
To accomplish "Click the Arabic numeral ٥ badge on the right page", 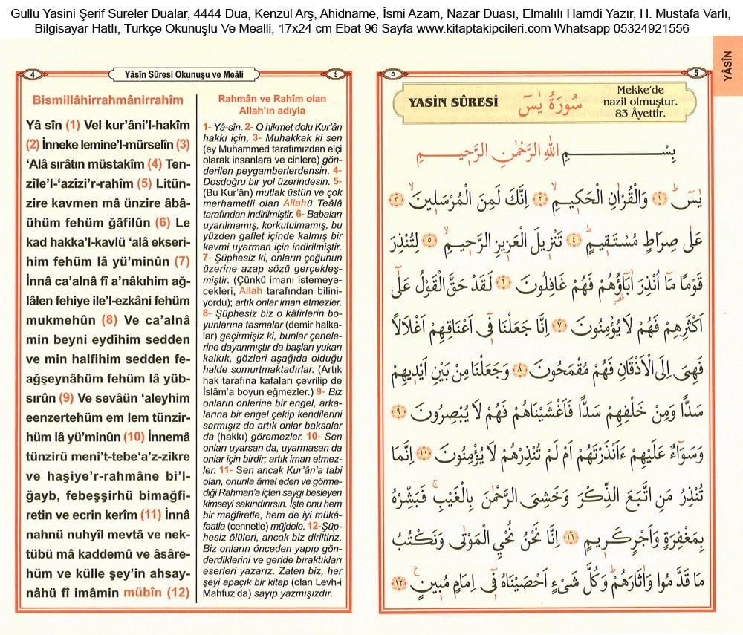I will pos(393,74).
